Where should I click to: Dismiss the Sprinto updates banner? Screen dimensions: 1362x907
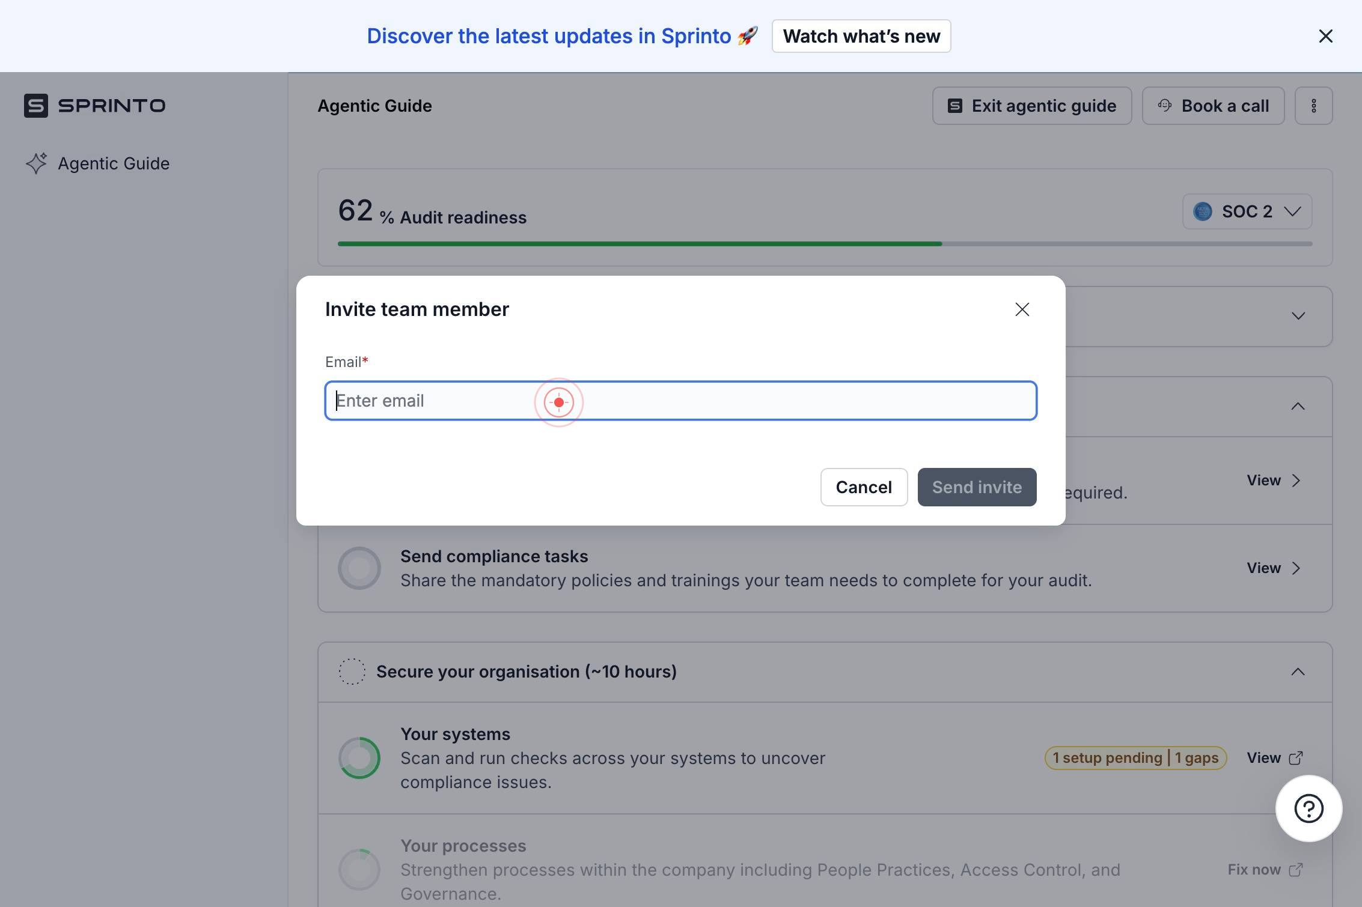coord(1325,36)
